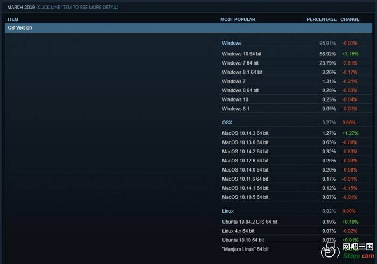
Task: Select the Windows 10 64 bit row
Action: tap(296, 54)
